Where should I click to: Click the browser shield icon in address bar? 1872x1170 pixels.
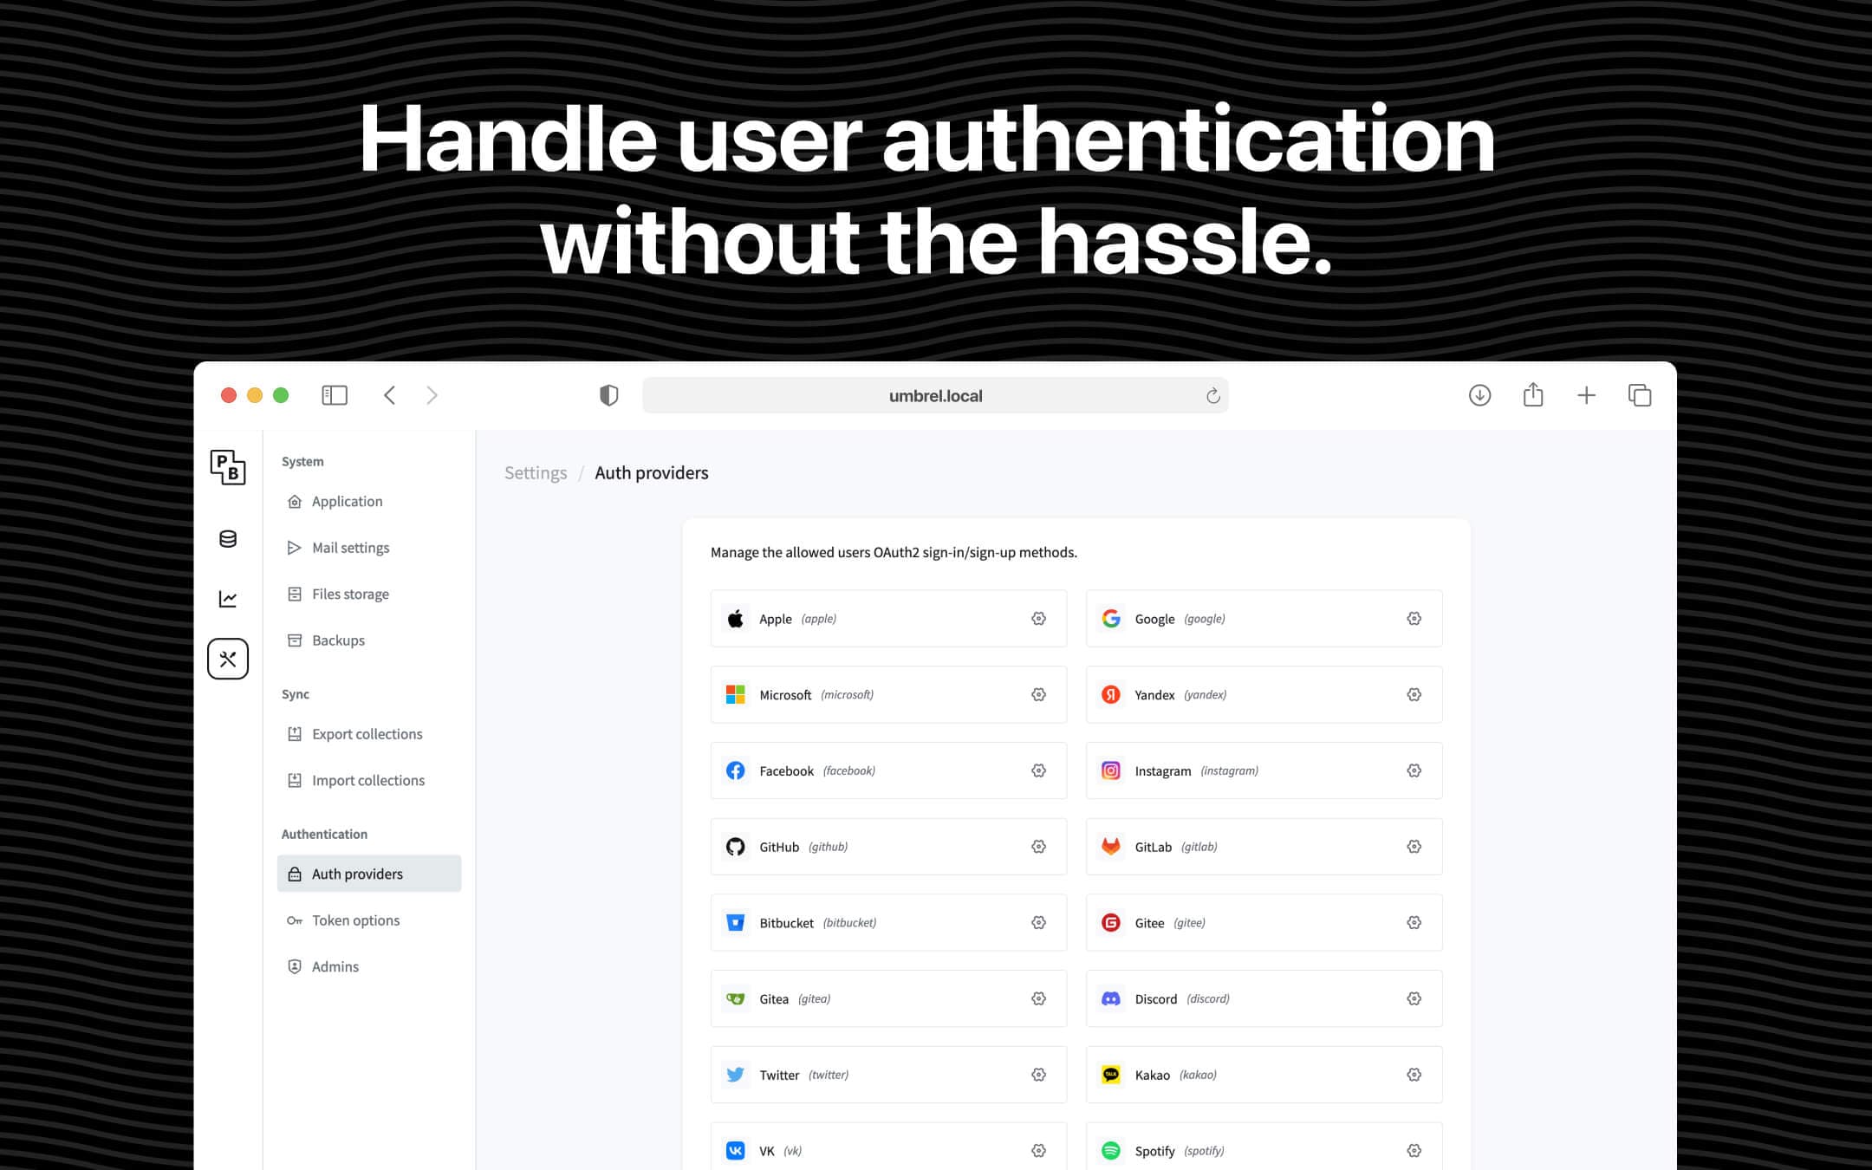(x=608, y=395)
